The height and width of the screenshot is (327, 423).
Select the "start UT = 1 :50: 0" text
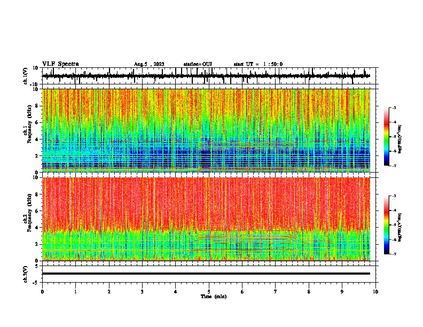click(x=258, y=64)
